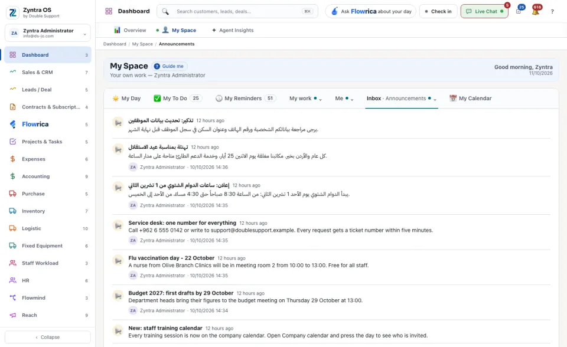The width and height of the screenshot is (567, 347).
Task: Go to Leads / Deal module
Action: [48, 90]
